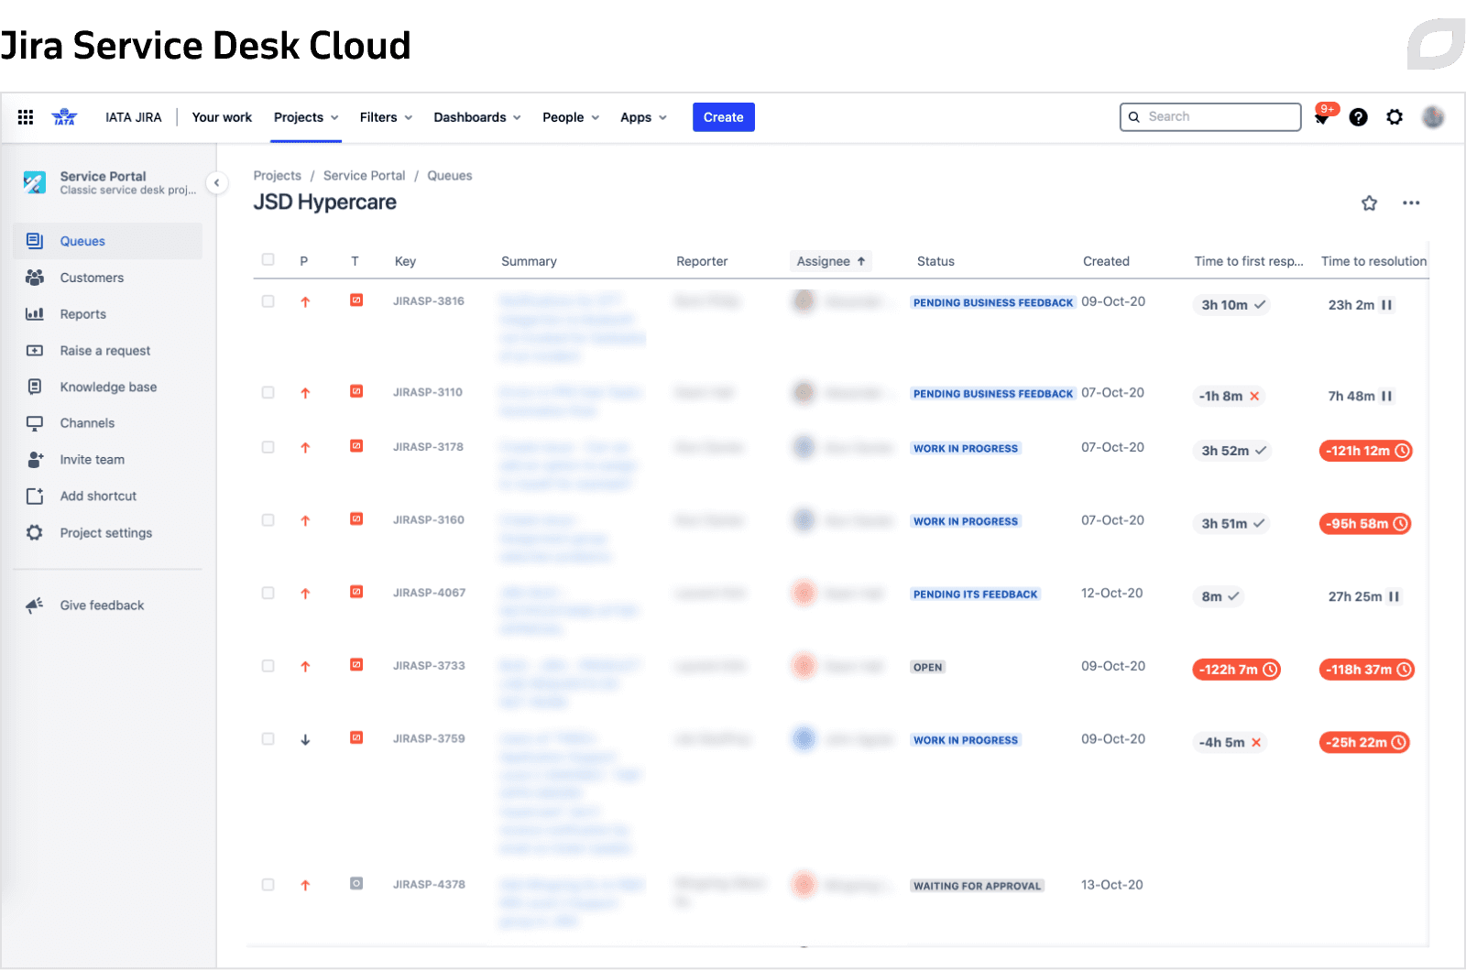
Task: Click the issue type icon for JIRASP-4378
Action: 356,884
